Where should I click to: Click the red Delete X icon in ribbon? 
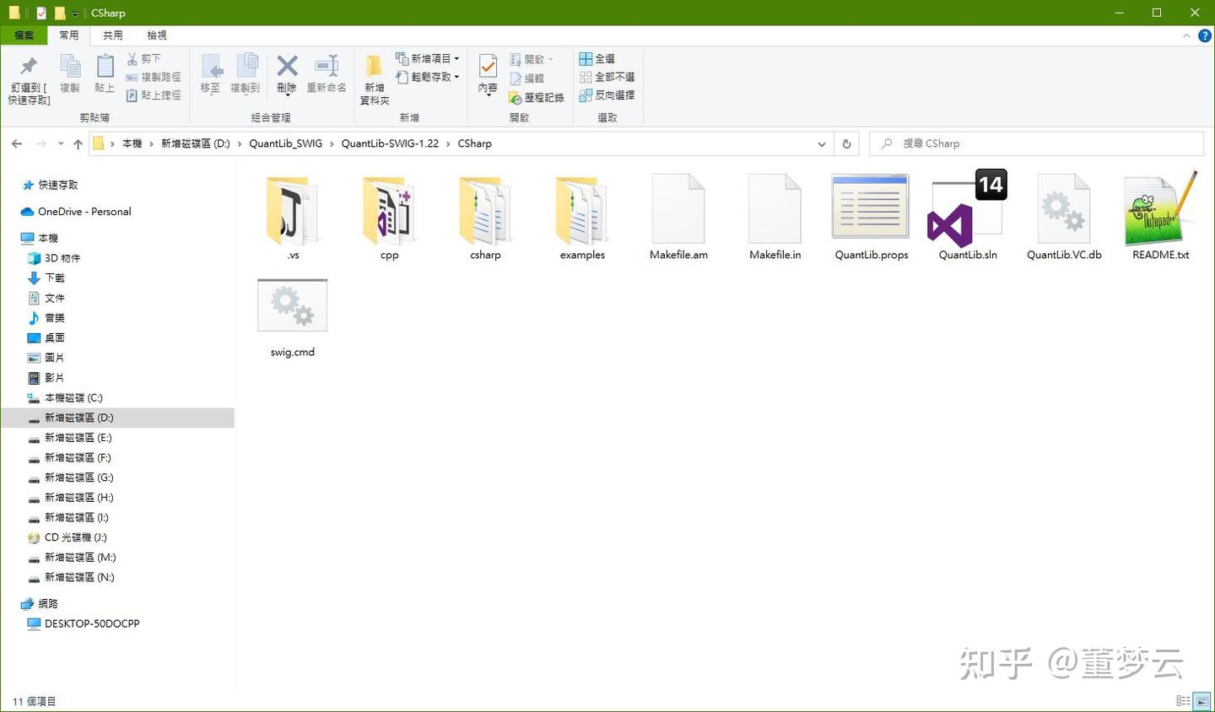[287, 67]
